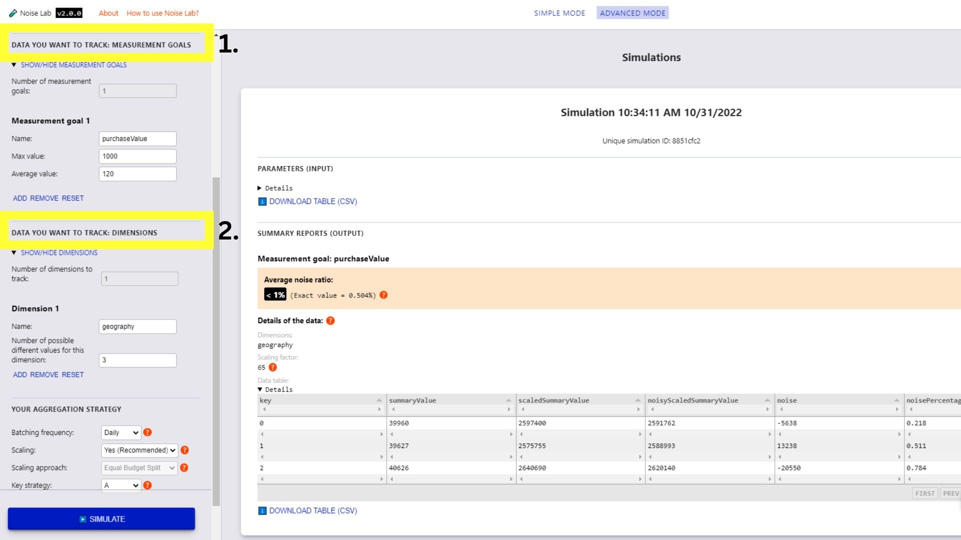Click the CSV download icon for parameters

click(x=262, y=201)
